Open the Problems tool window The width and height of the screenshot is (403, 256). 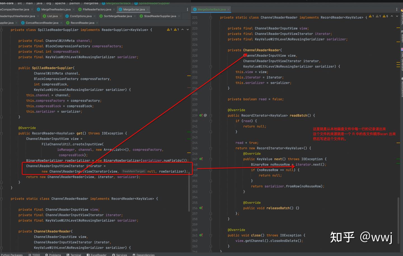pos(53,255)
